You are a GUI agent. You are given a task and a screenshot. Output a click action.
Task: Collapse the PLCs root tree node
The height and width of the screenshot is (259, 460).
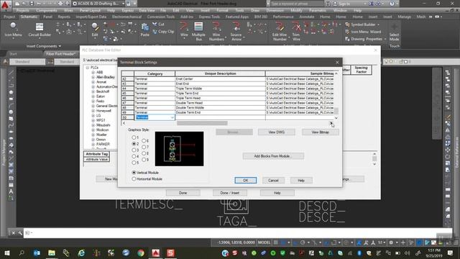pyautogui.click(x=88, y=68)
